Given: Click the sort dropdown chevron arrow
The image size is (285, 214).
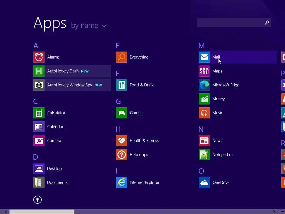Looking at the screenshot, I should 104,26.
